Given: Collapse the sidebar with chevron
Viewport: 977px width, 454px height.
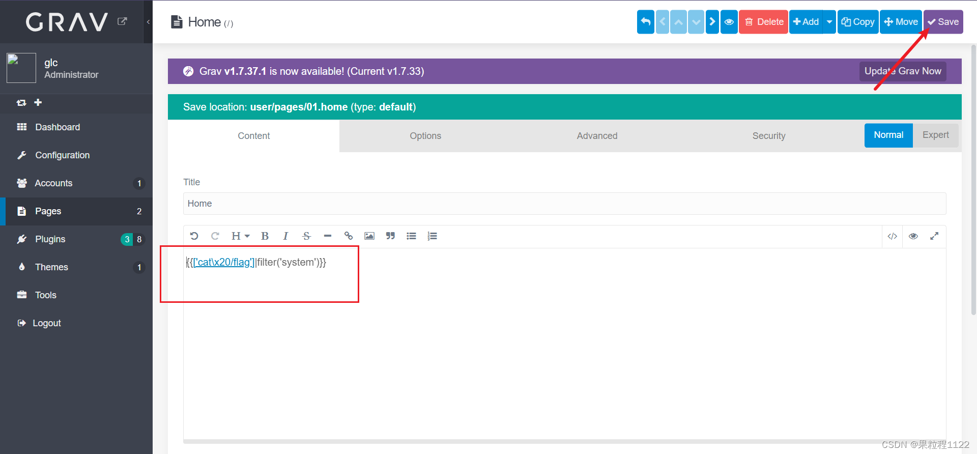Looking at the screenshot, I should [148, 22].
